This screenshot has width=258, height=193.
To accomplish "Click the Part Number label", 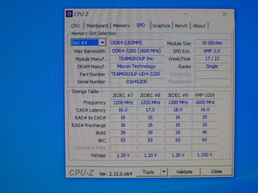I will [92, 74].
